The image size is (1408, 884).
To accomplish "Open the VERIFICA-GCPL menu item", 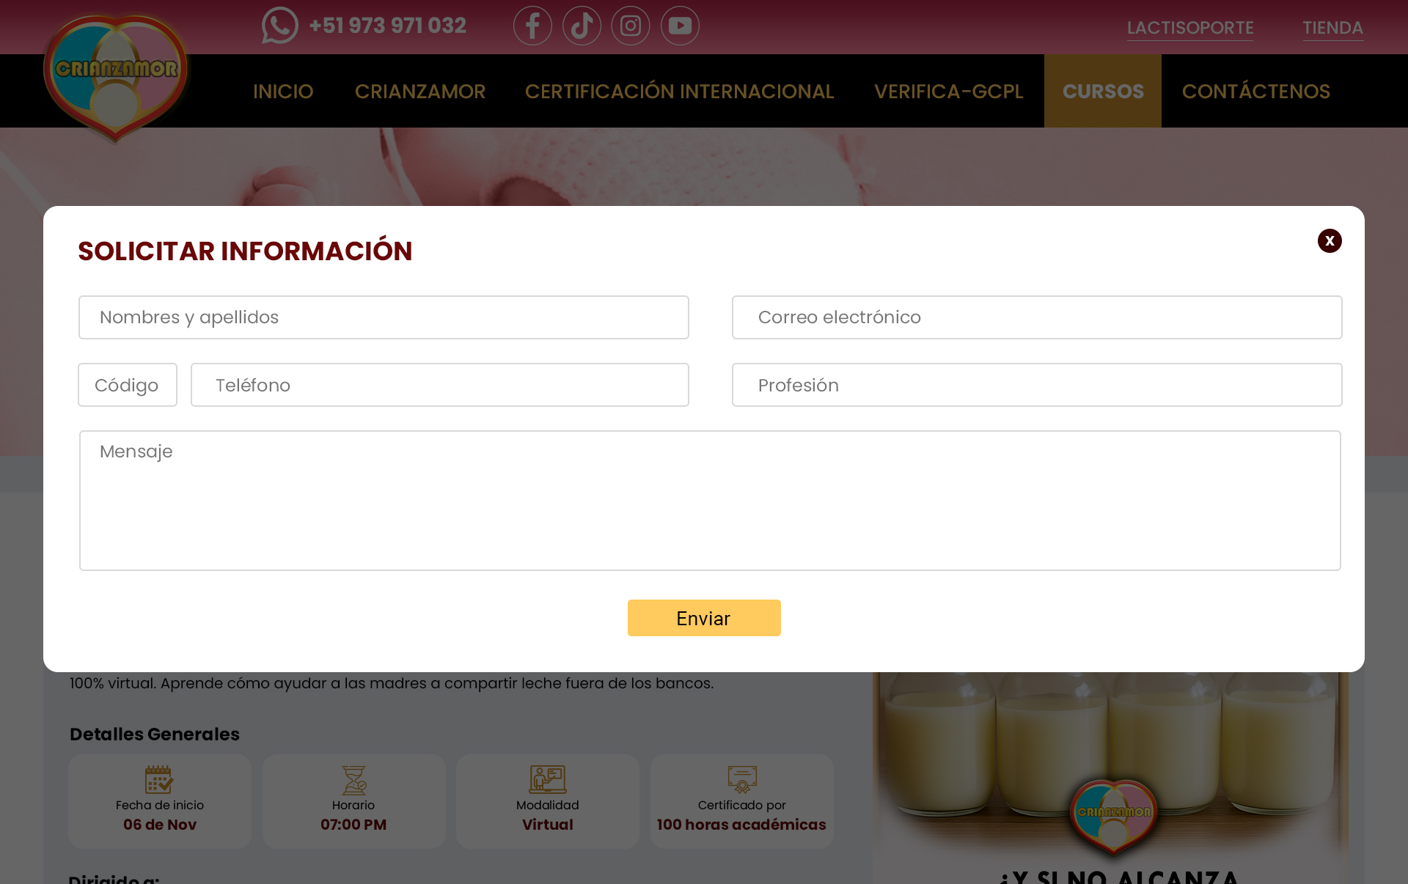I will tap(948, 92).
